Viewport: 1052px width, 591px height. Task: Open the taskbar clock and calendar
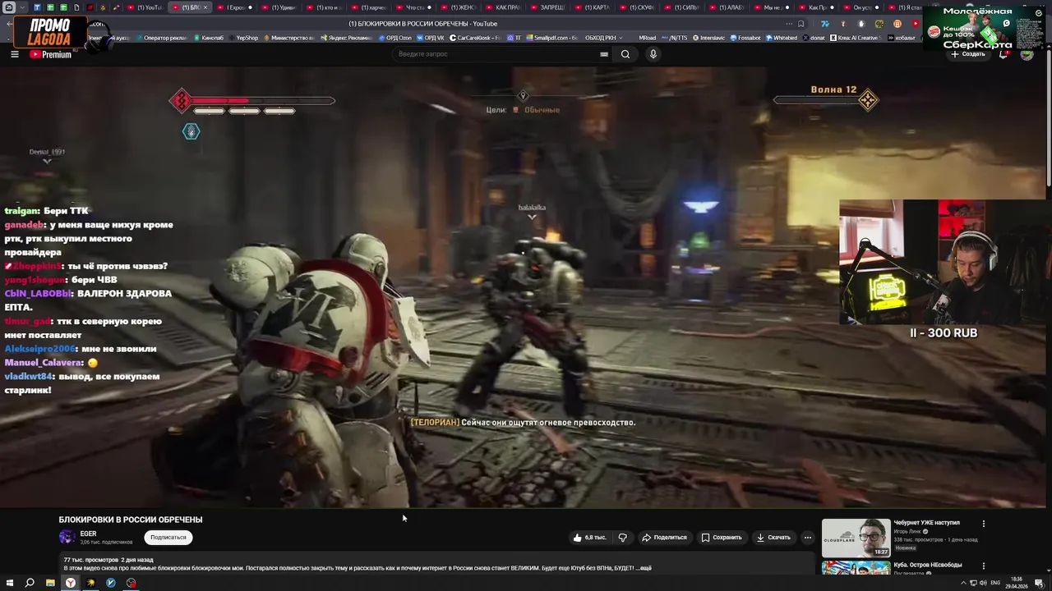(1017, 583)
